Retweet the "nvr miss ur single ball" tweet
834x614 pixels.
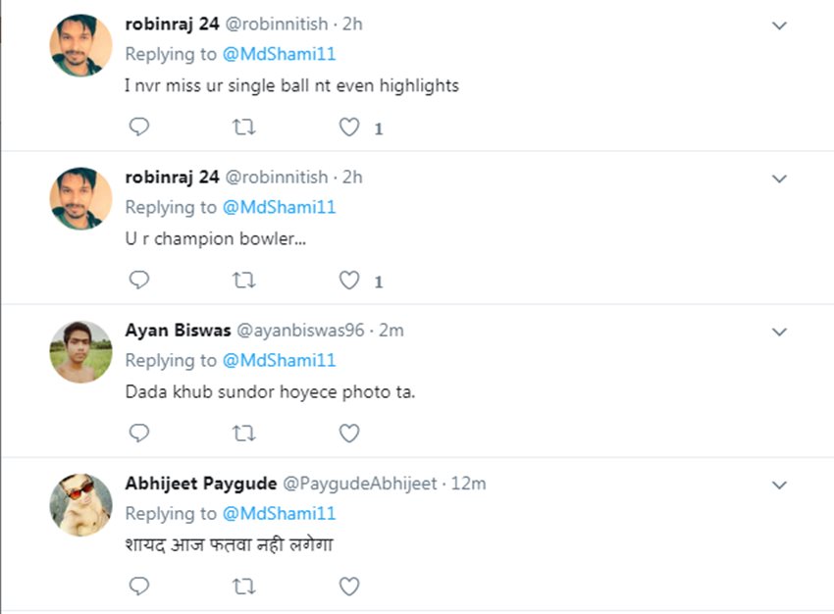coord(243,128)
